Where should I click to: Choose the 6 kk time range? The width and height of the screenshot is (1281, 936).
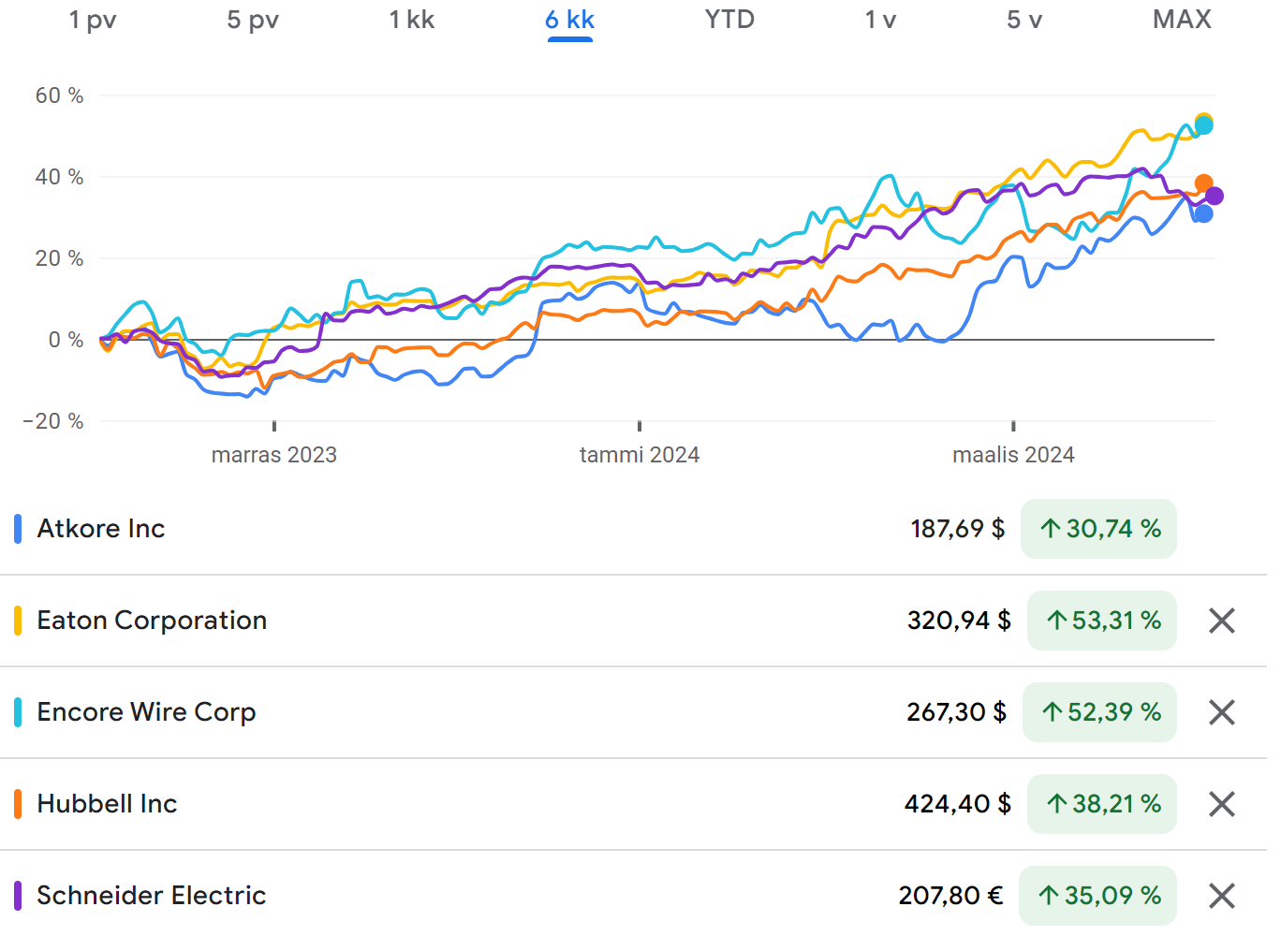pos(569,20)
